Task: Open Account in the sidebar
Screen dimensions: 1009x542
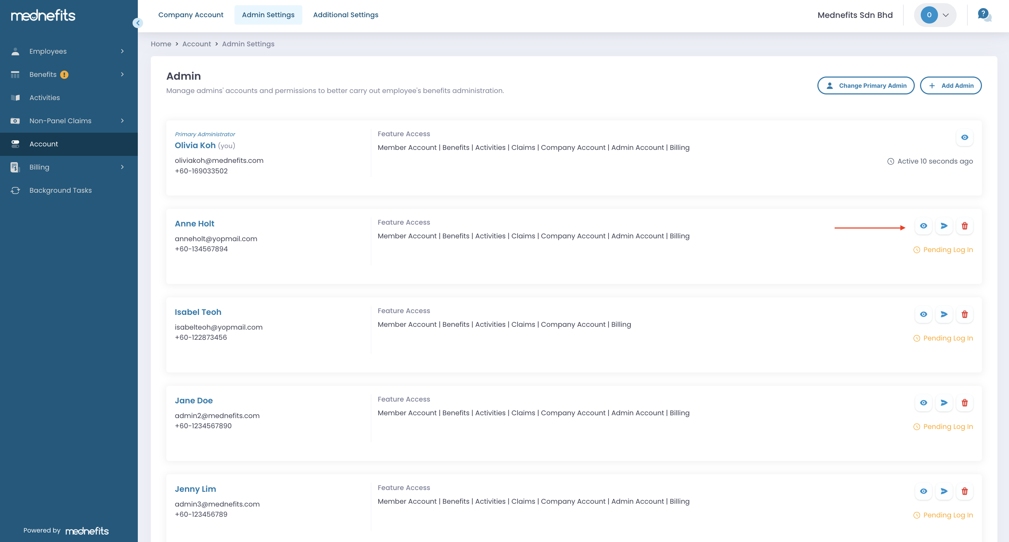Action: [69, 144]
